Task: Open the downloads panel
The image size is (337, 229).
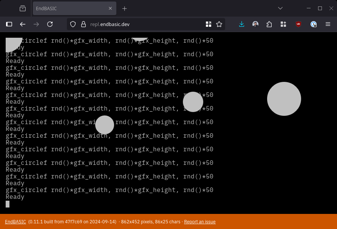Action: [241, 24]
